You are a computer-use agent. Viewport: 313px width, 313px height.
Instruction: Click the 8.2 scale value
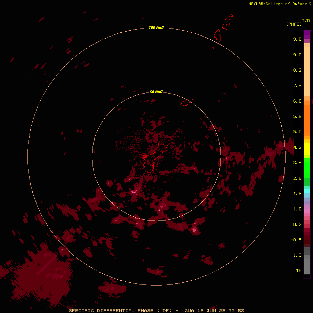[297, 70]
